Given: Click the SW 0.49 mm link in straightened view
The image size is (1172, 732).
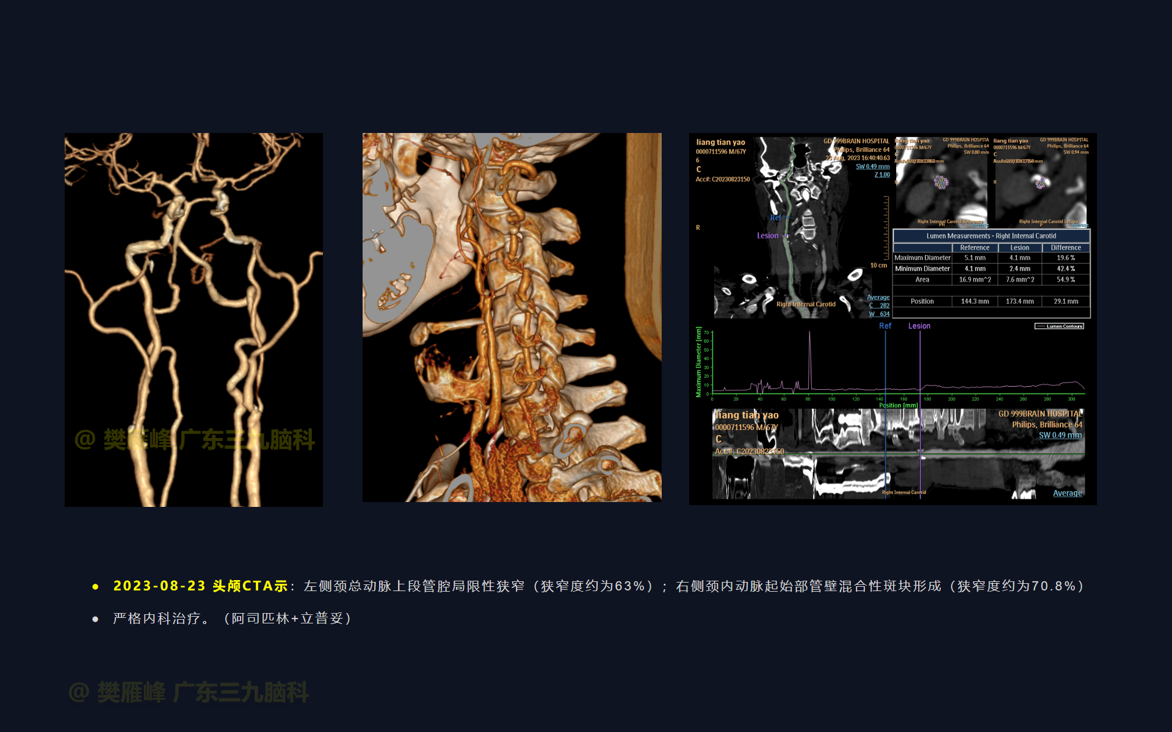Looking at the screenshot, I should click(x=1060, y=436).
